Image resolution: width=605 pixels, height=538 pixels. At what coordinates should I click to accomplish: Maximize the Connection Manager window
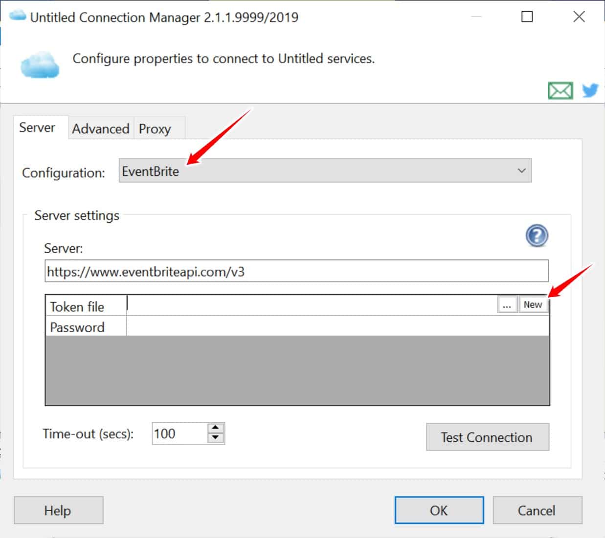[x=527, y=17]
